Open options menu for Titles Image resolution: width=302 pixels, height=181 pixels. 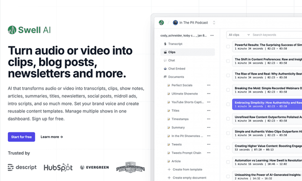click(209, 111)
